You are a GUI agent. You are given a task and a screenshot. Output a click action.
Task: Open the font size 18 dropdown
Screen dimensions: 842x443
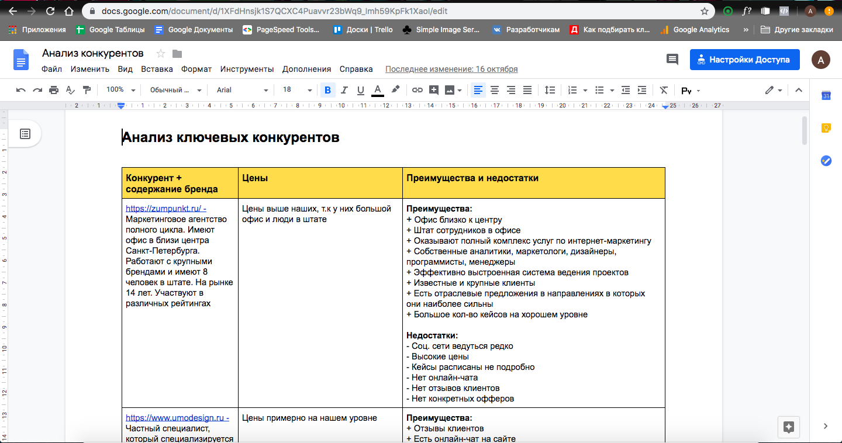tap(297, 90)
